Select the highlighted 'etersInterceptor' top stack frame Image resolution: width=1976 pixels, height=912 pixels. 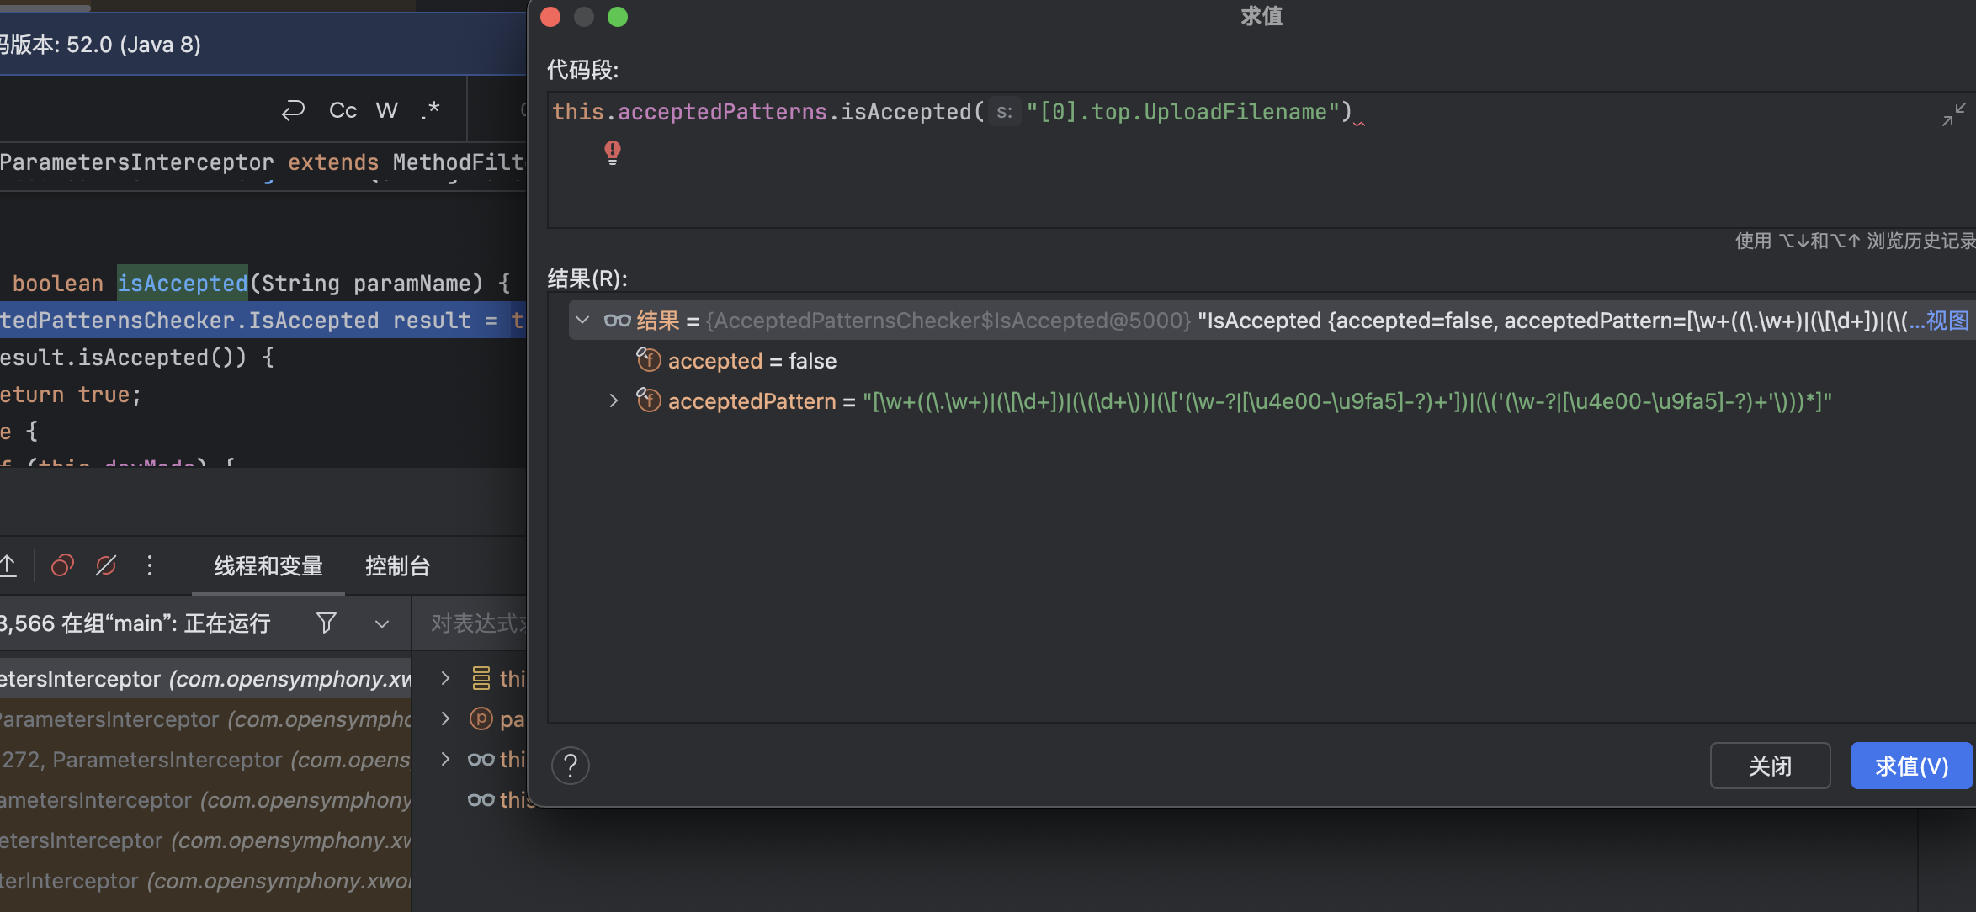click(x=205, y=679)
